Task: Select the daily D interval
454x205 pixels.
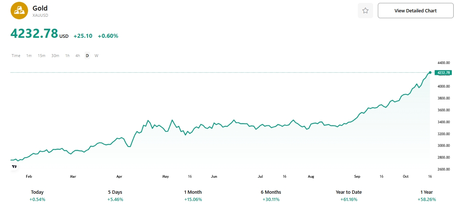Action: pos(87,56)
